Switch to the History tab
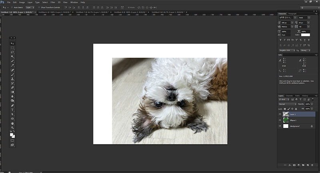Screen dimensions: 320x173 click(x=305, y=96)
